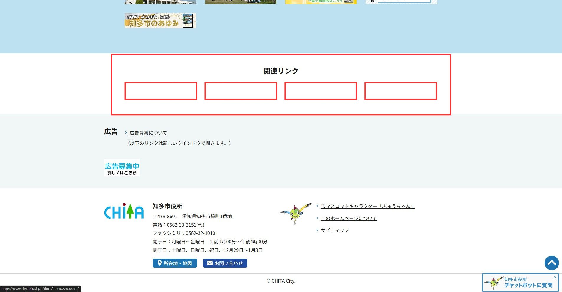Click the 関連リンク heading
Screen dimensions: 562x292
pyautogui.click(x=281, y=71)
